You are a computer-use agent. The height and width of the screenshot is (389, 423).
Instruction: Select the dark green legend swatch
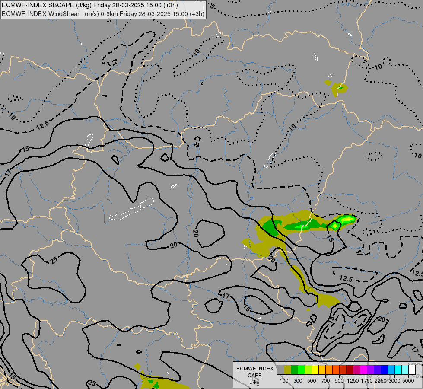coord(294,370)
